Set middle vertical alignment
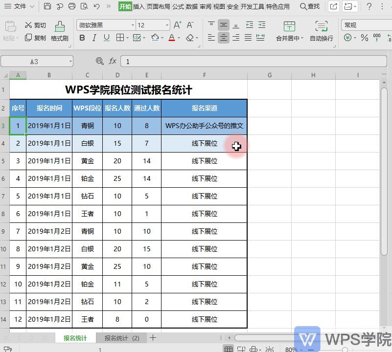Image resolution: width=392 pixels, height=352 pixels. tap(224, 25)
